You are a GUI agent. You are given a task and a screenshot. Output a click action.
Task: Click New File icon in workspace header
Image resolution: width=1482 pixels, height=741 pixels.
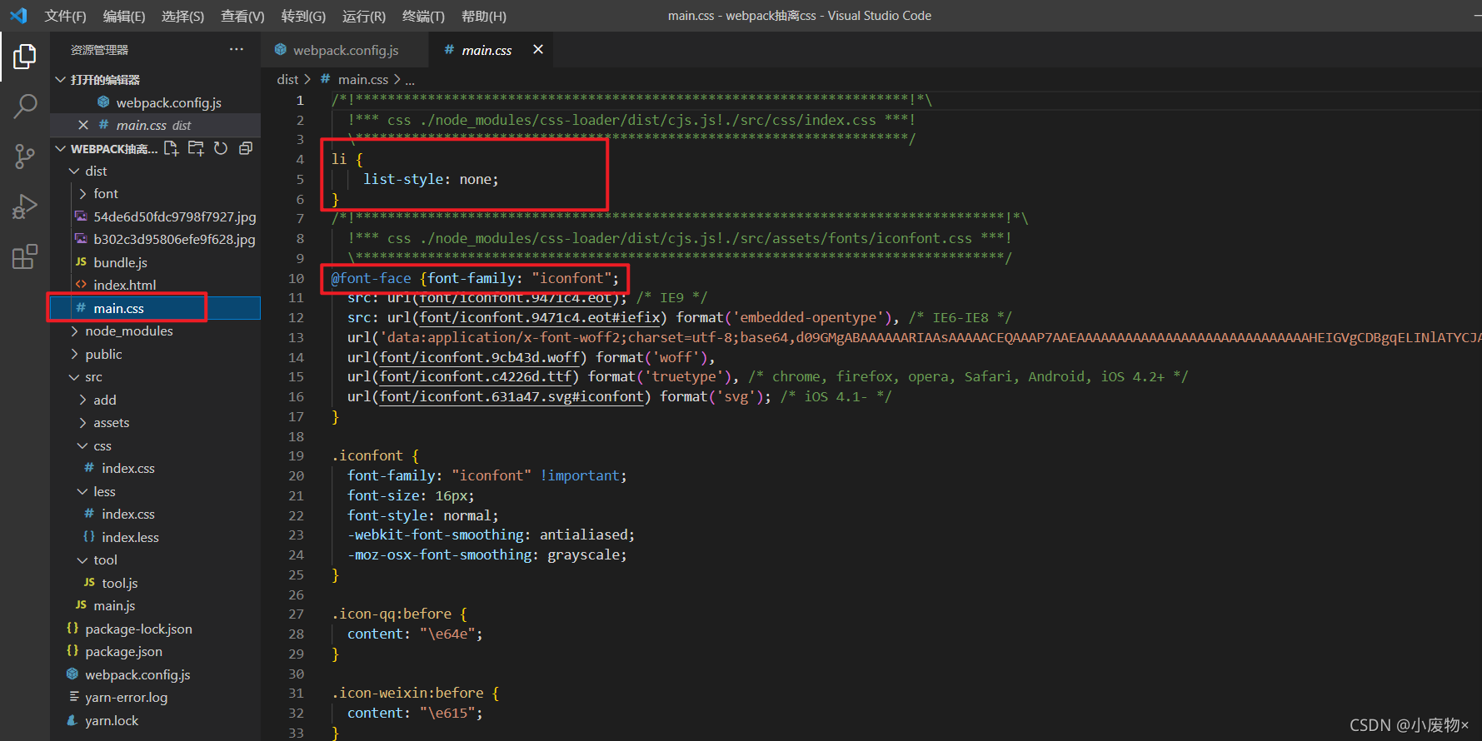pos(172,148)
